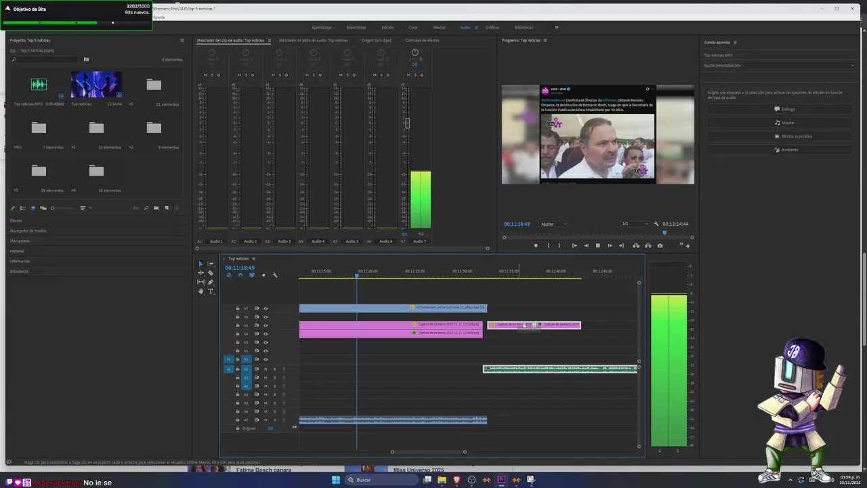
Task: Select the Track Select Forward tool
Action: point(211,264)
